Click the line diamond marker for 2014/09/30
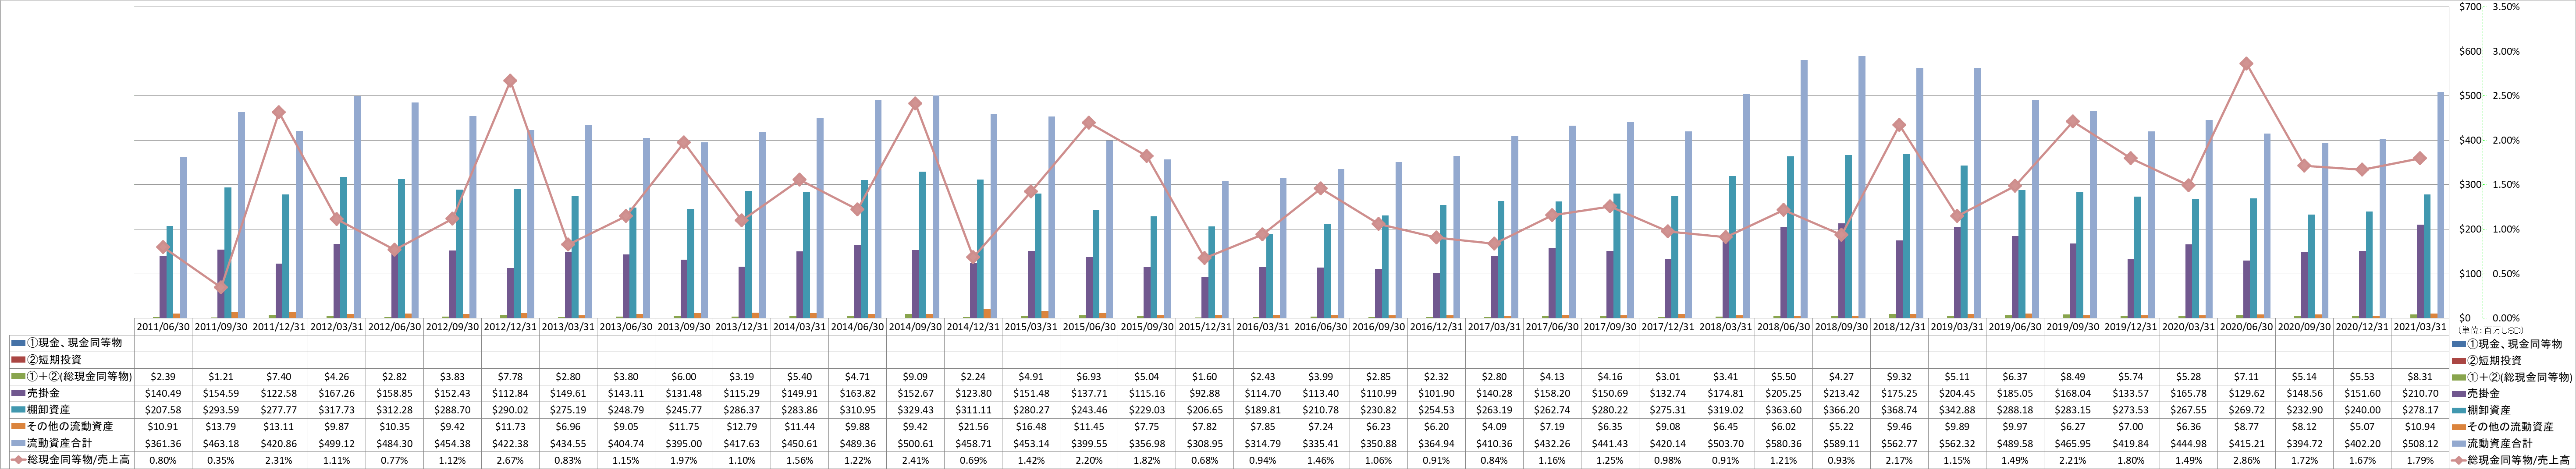The image size is (2576, 469). pyautogui.click(x=915, y=103)
